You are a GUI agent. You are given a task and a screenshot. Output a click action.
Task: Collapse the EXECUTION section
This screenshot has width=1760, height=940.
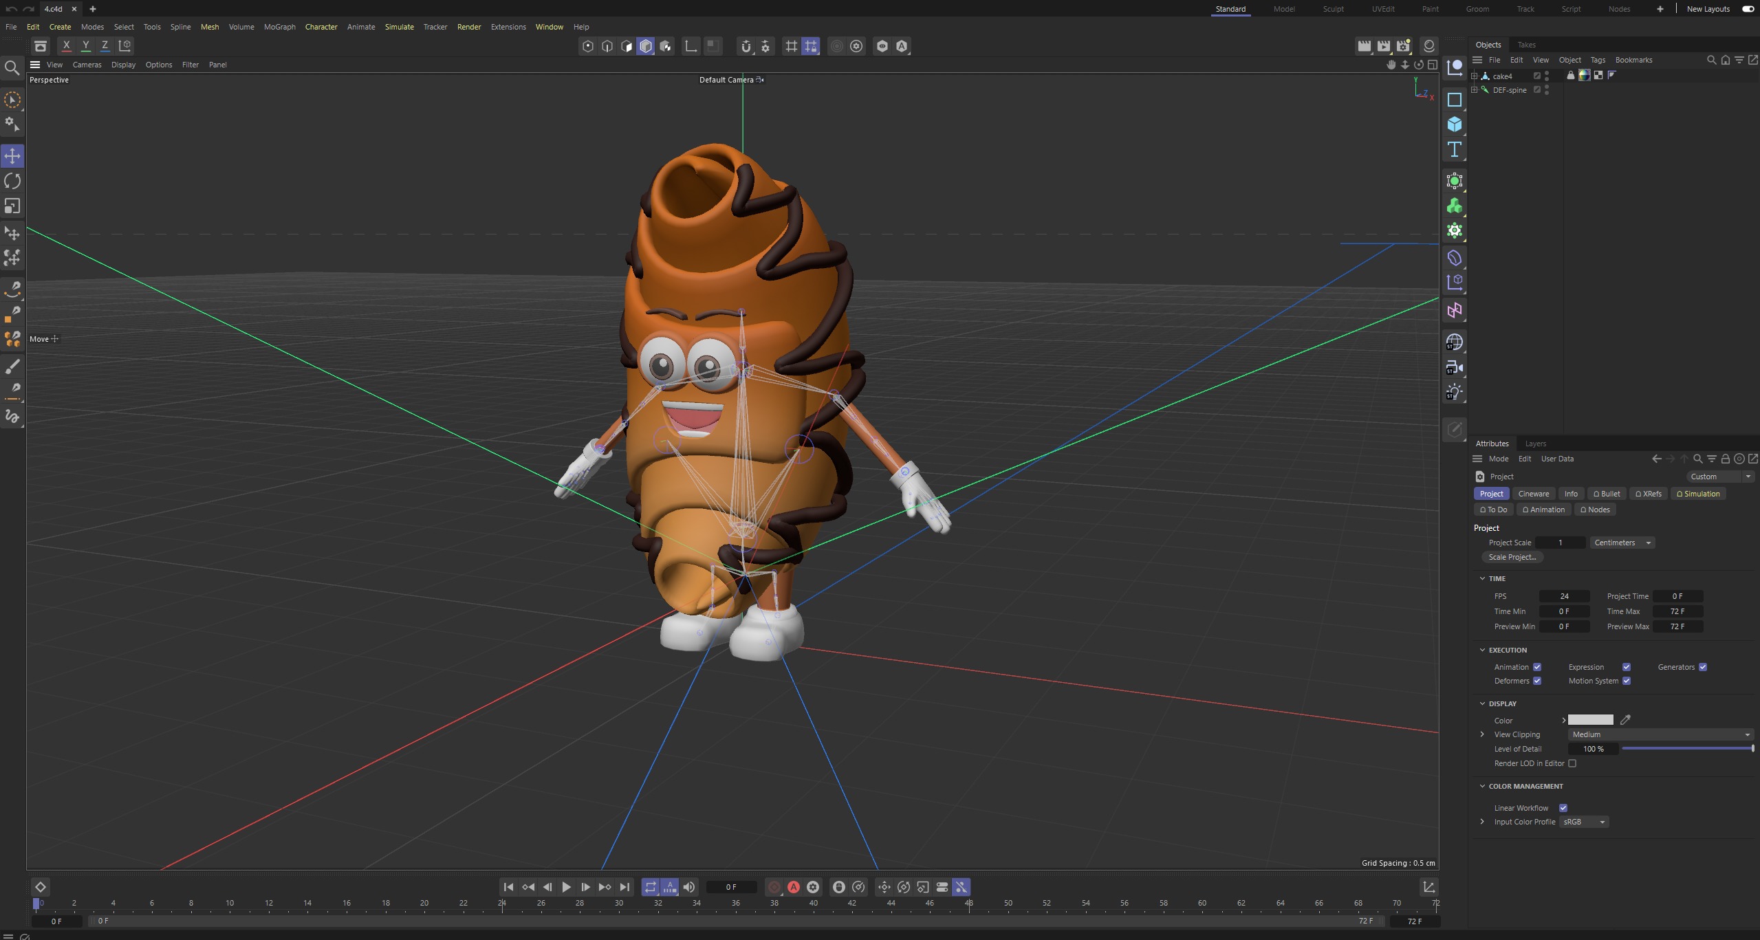(1483, 650)
